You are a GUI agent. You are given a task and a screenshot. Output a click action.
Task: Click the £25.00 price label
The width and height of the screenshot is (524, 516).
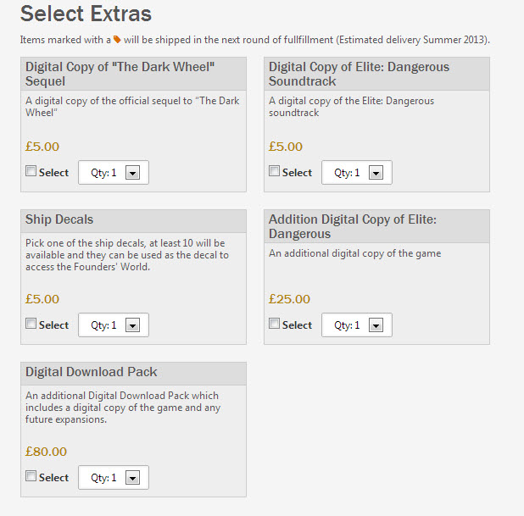tap(289, 299)
